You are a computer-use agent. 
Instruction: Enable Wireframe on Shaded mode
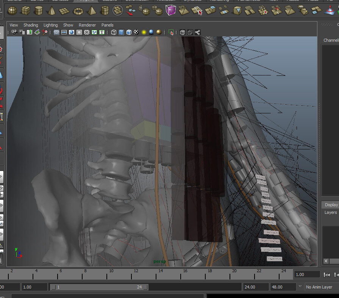tap(129, 33)
